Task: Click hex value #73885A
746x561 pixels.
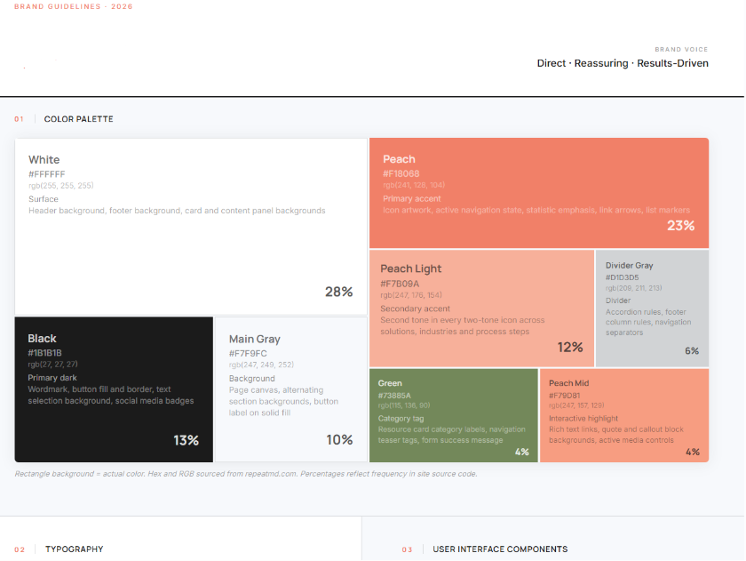Action: point(394,396)
